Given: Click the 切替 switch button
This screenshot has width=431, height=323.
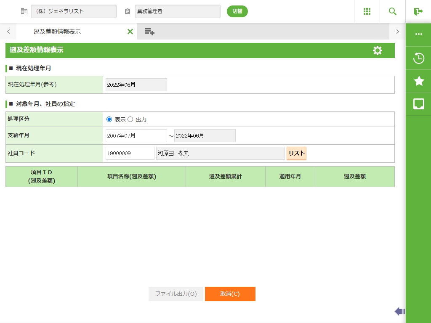Looking at the screenshot, I should coord(237,11).
